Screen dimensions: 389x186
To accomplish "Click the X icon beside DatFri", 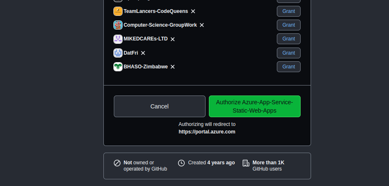I will 143,53.
